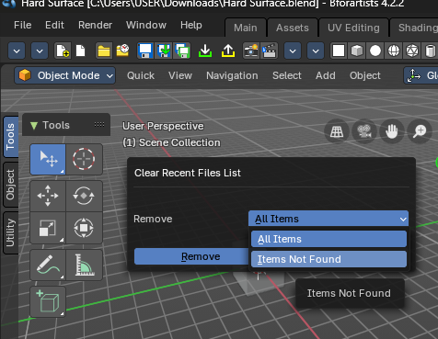Open the Navigation menu

click(x=232, y=75)
